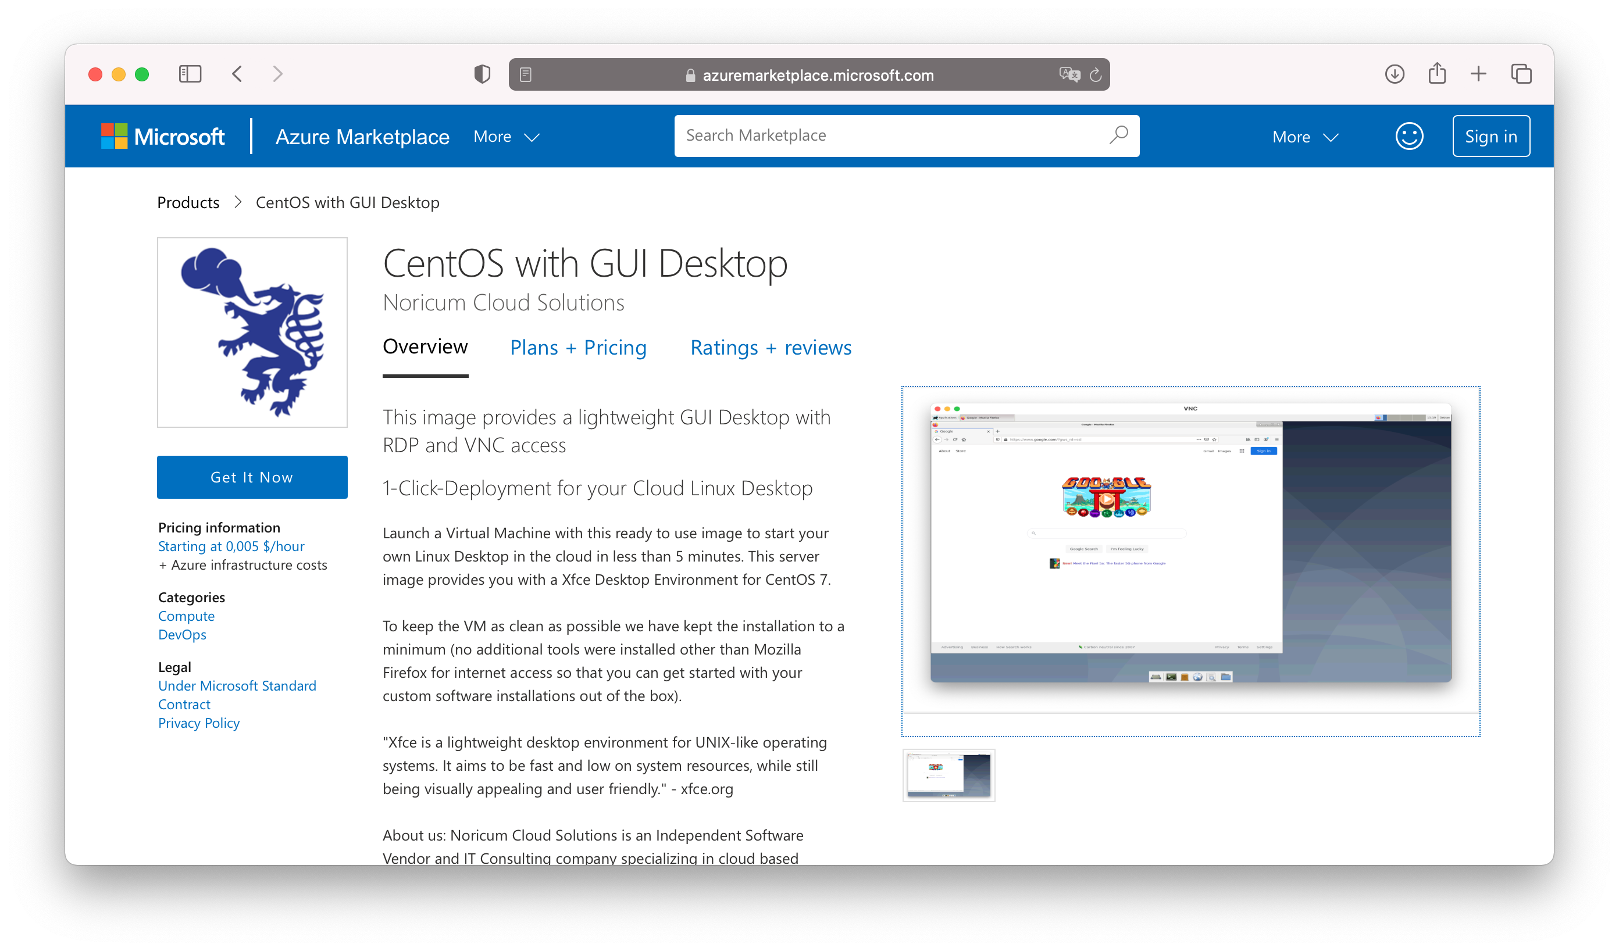1619x951 pixels.
Task: Click the Sign in button
Action: pos(1490,136)
